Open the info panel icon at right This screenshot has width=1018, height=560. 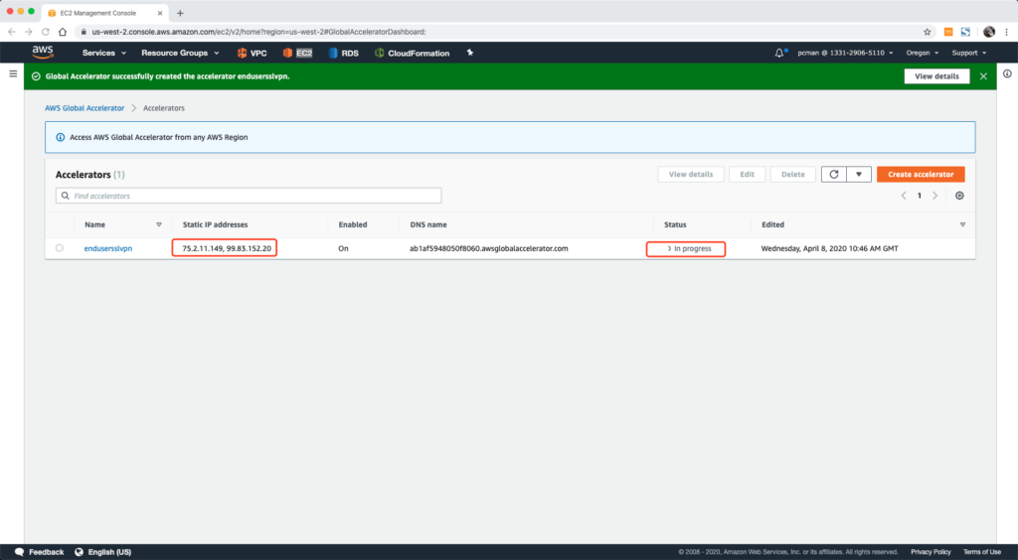[x=1006, y=74]
